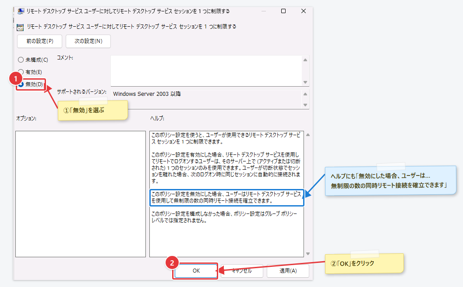The width and height of the screenshot is (463, 287).
Task: Click the ヘルプ: label
Action: point(157,118)
